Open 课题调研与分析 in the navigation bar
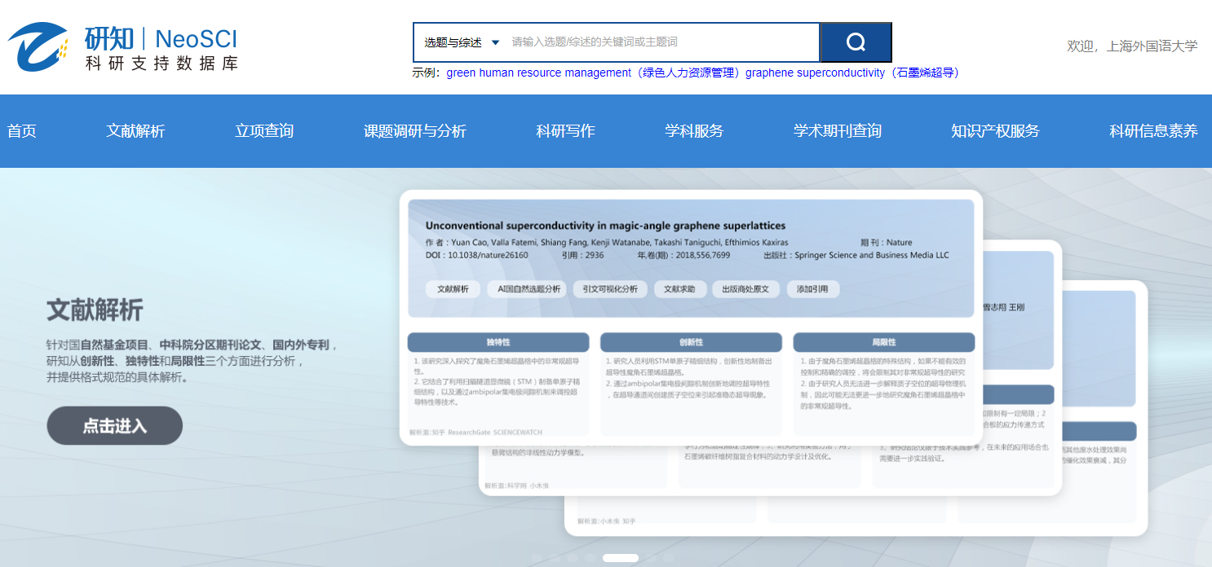 (414, 131)
